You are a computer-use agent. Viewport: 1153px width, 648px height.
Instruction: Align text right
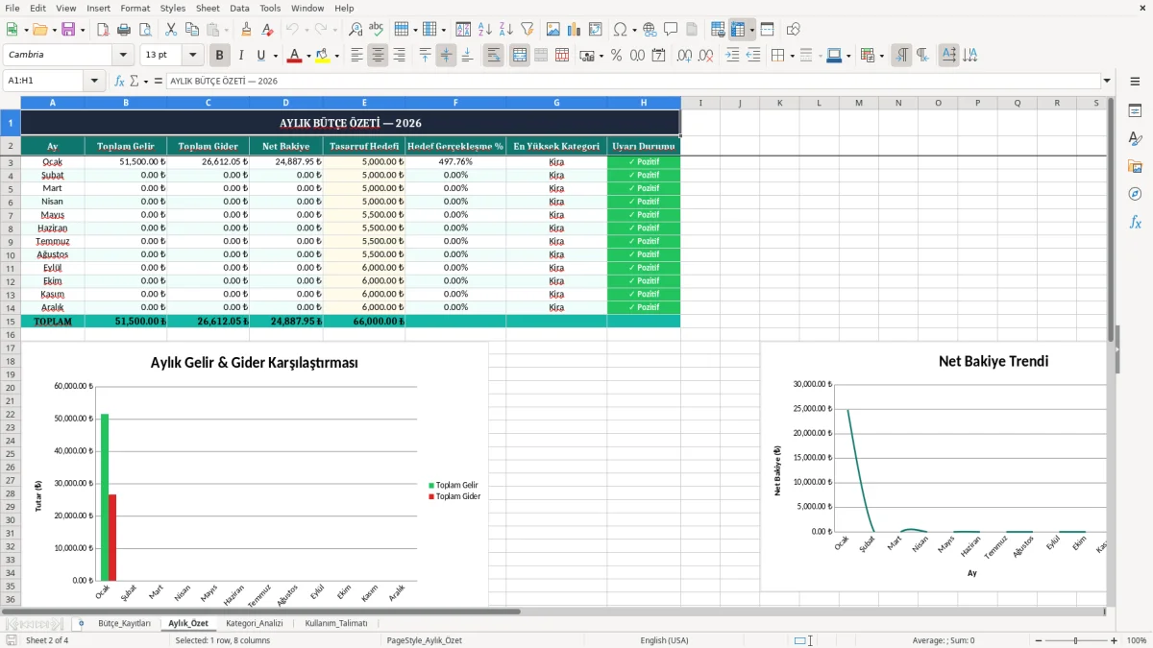(400, 56)
